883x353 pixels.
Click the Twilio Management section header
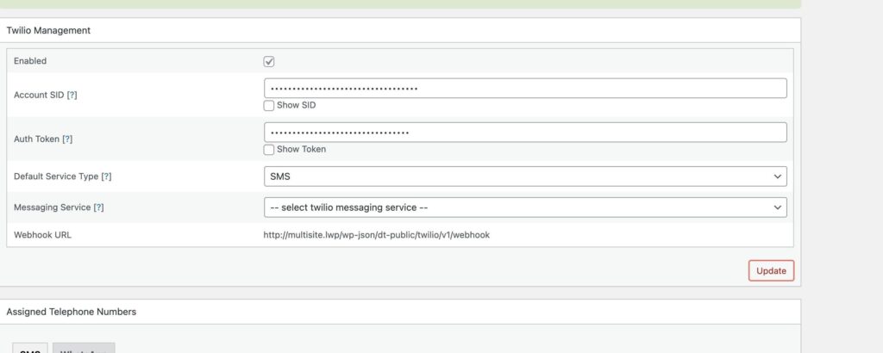49,30
